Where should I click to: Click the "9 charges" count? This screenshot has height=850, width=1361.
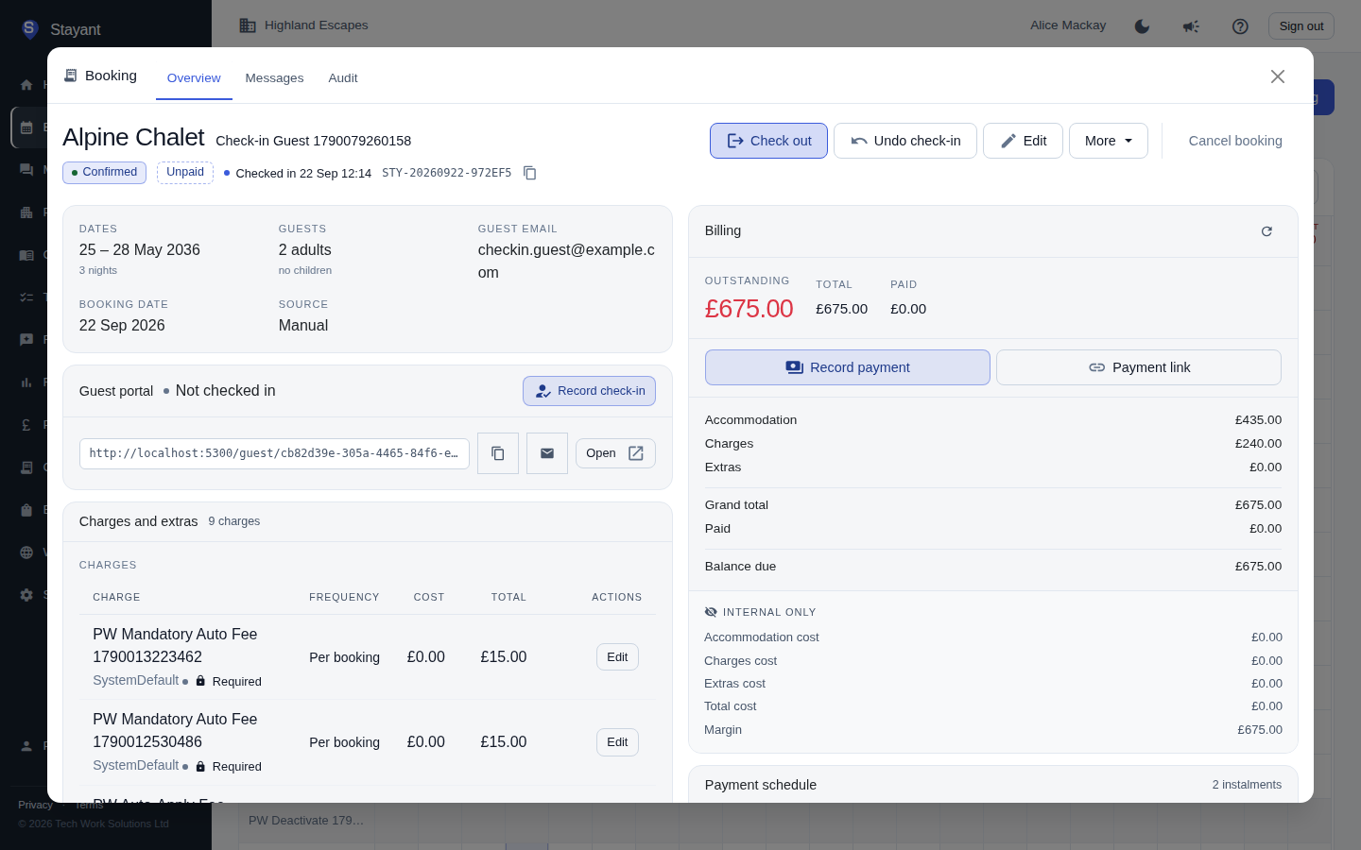coord(234,521)
